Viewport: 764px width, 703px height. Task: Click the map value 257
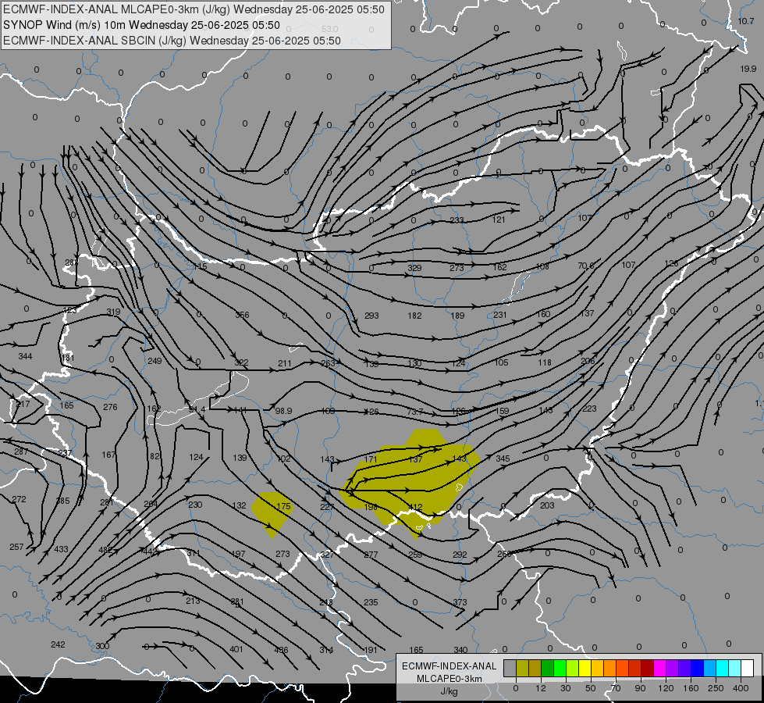click(16, 547)
